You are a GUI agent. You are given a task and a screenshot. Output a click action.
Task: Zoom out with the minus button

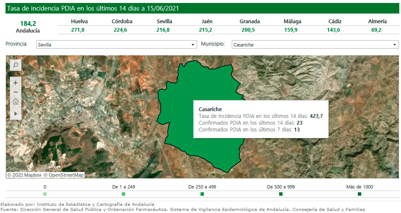(x=16, y=92)
